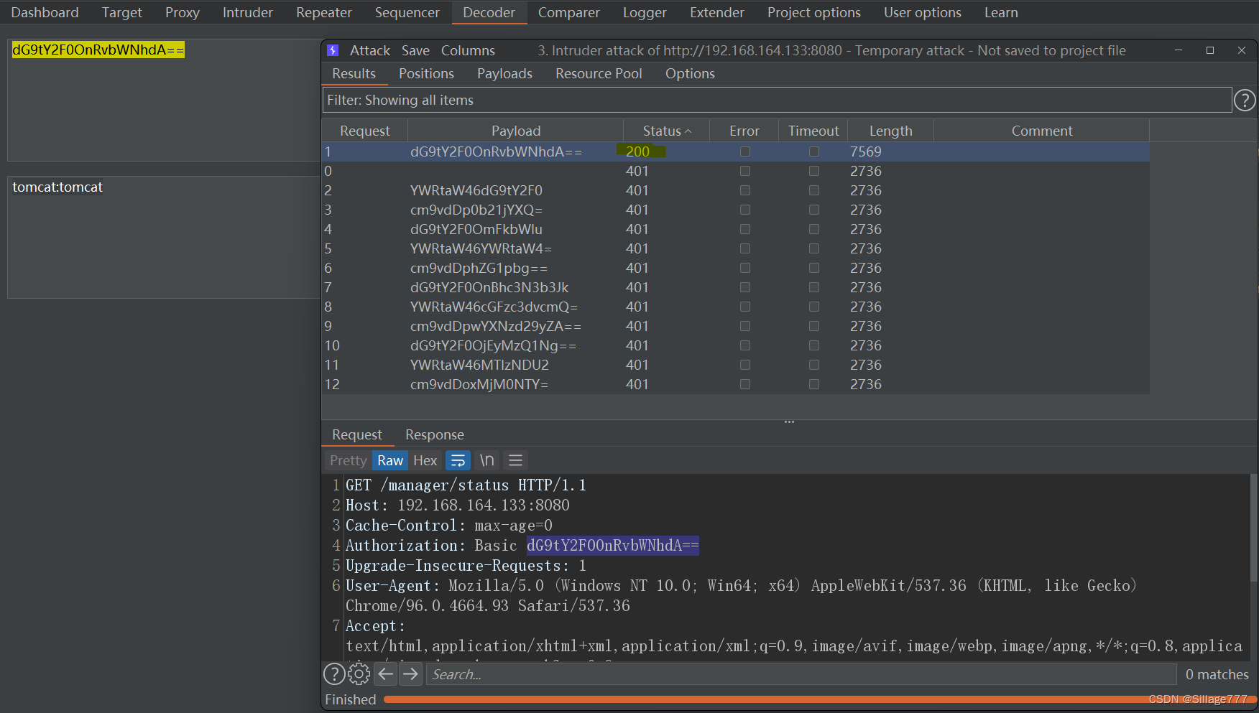Screen dimensions: 1259x713
Task: Click the search help question-mark icon
Action: coord(334,674)
